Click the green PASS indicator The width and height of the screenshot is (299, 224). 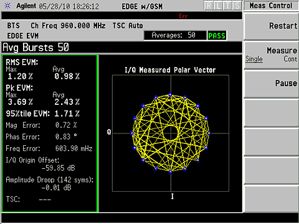point(217,35)
